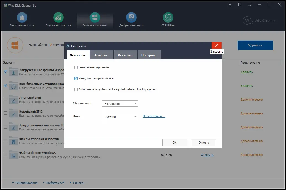The image size is (286, 190).
Task: Enable auto create system restore point
Action: pyautogui.click(x=76, y=89)
